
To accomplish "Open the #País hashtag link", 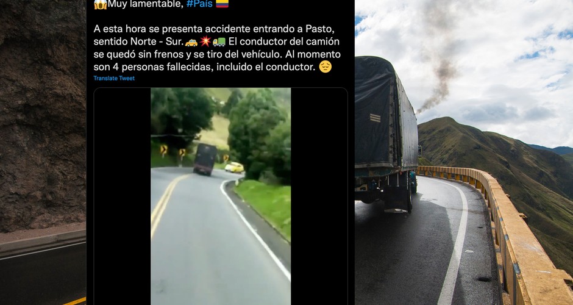I will pos(199,4).
